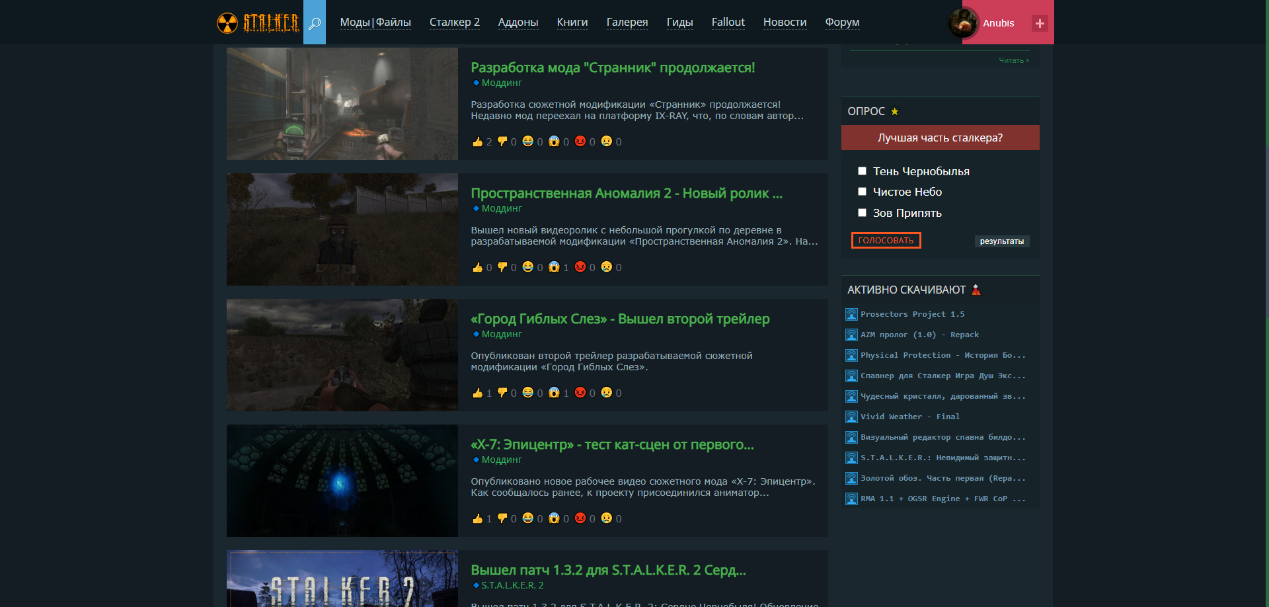Viewport: 1269px width, 607px height.
Task: Open Золотой обоз. Часть первая download
Action: click(x=943, y=479)
